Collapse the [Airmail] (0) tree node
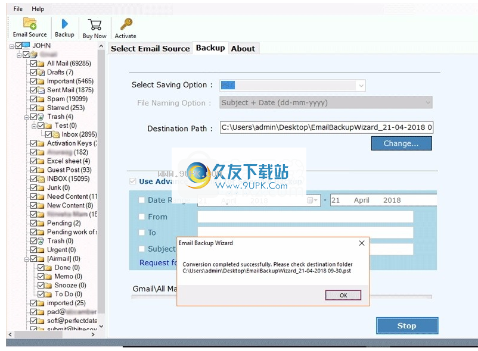 tap(26, 259)
